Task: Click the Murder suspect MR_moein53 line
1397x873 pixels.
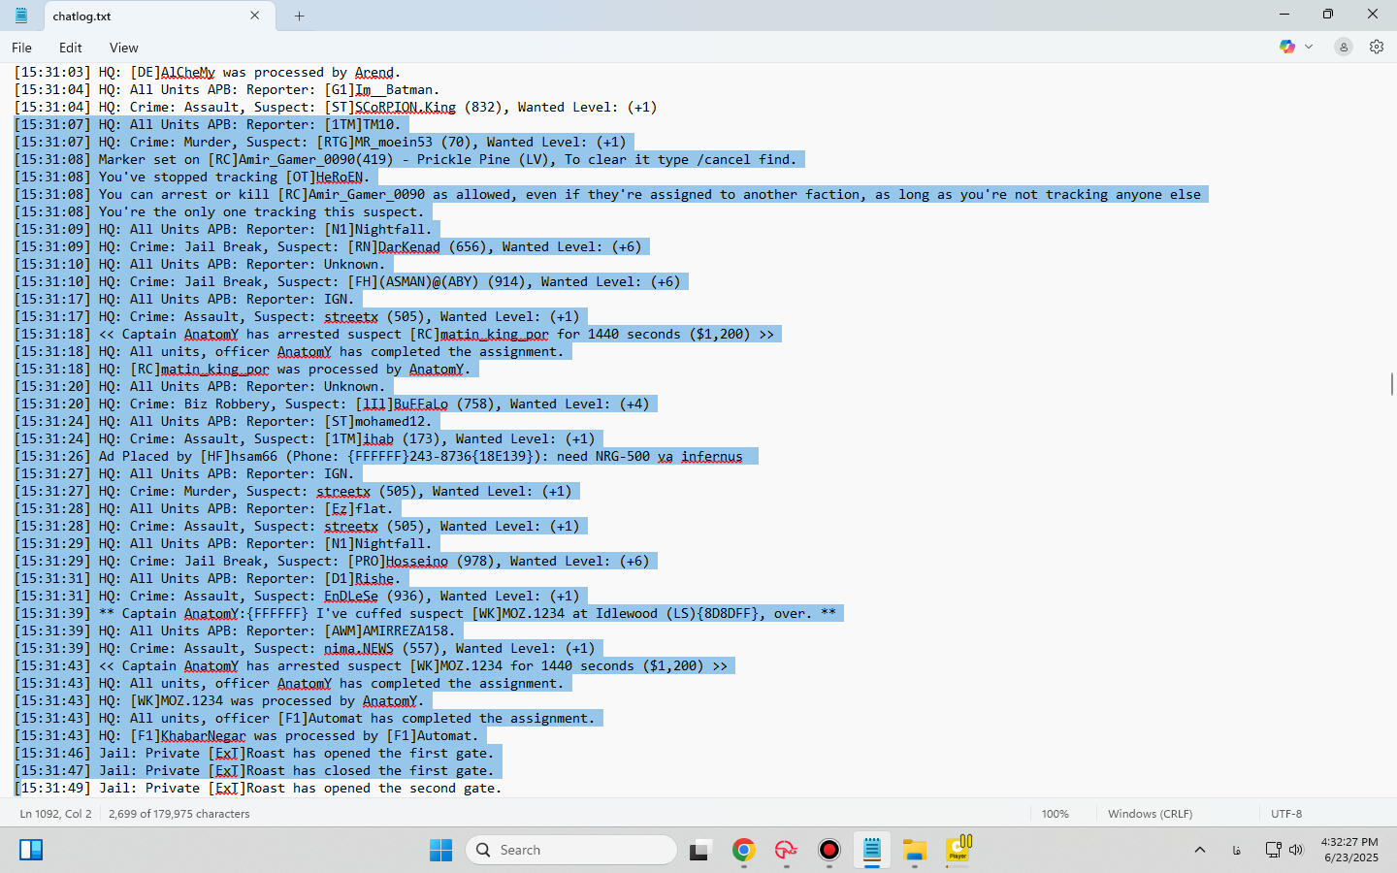Action: pyautogui.click(x=320, y=143)
